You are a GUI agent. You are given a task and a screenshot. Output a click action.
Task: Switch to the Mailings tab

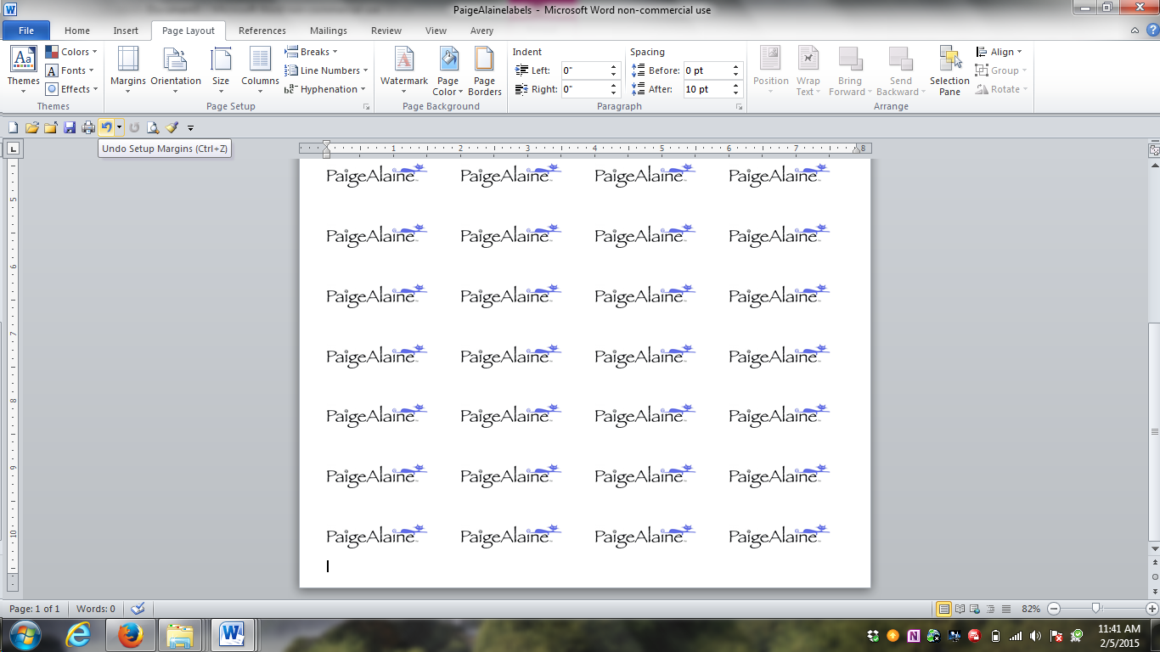(328, 31)
